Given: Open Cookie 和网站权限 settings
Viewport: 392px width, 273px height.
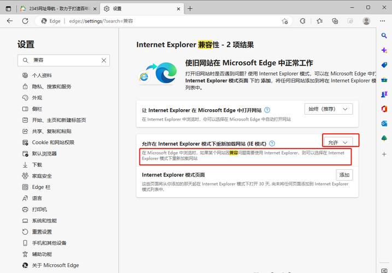Looking at the screenshot, I should (x=49, y=143).
